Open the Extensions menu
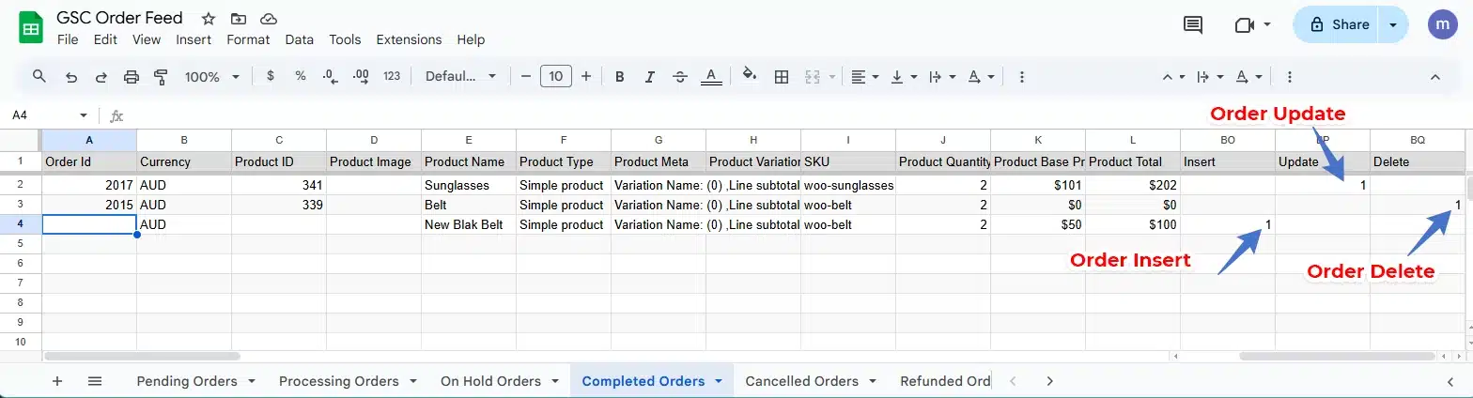This screenshot has height=398, width=1473. click(x=409, y=39)
